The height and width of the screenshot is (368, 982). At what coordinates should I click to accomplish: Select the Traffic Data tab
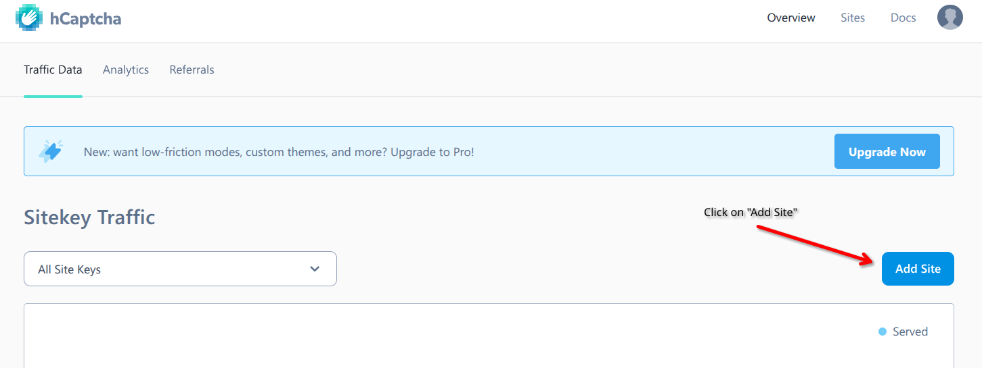pyautogui.click(x=53, y=70)
